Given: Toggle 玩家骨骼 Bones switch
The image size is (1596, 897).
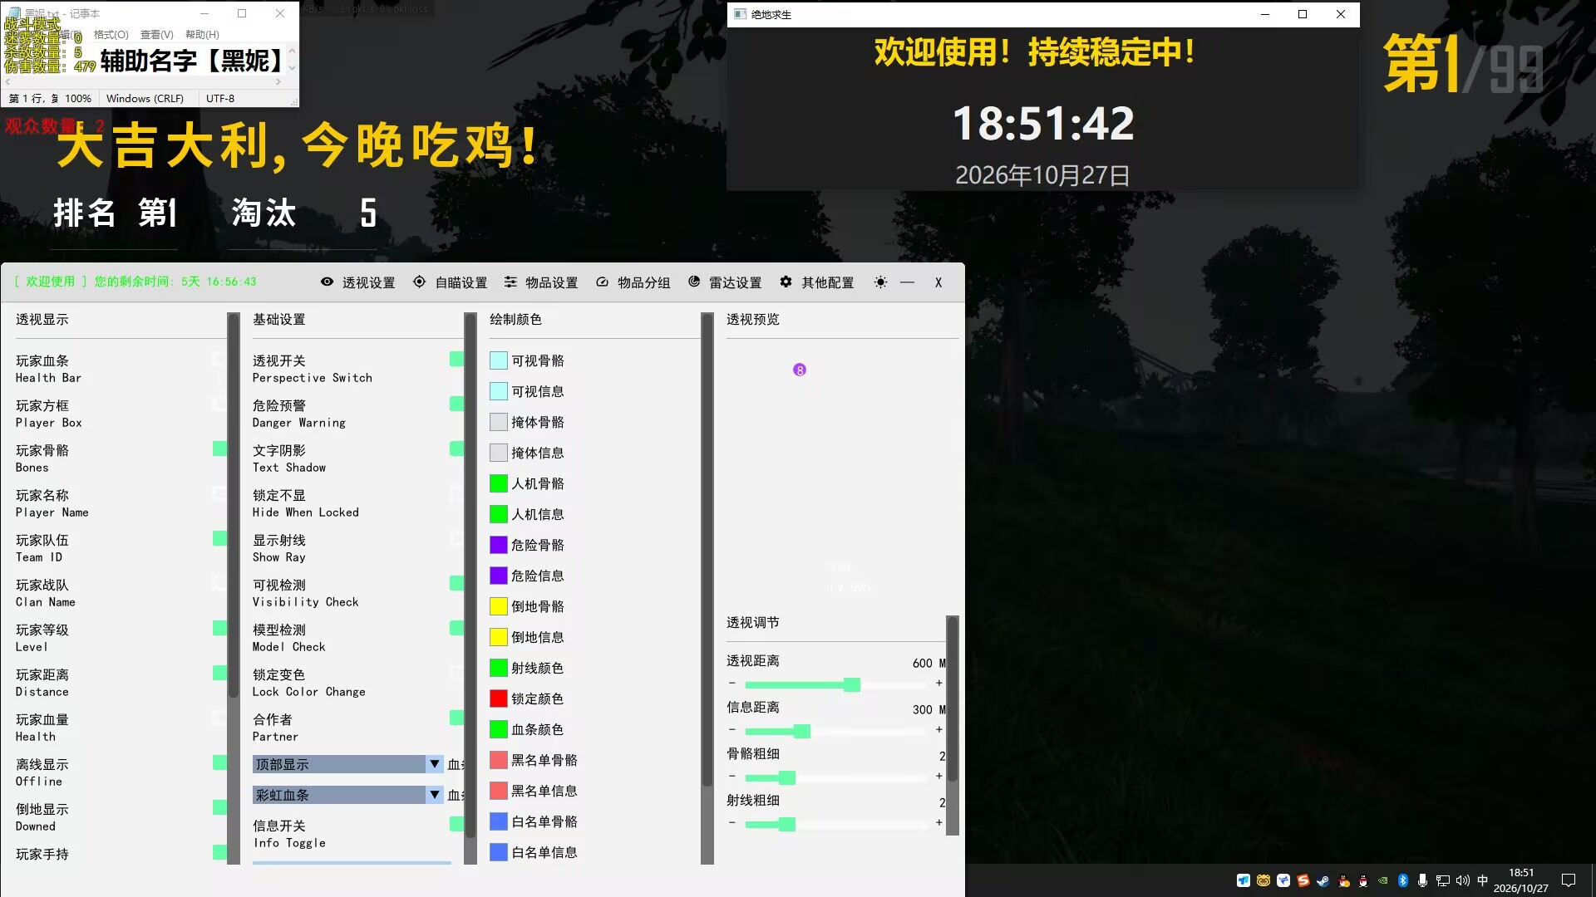Looking at the screenshot, I should 219,448.
